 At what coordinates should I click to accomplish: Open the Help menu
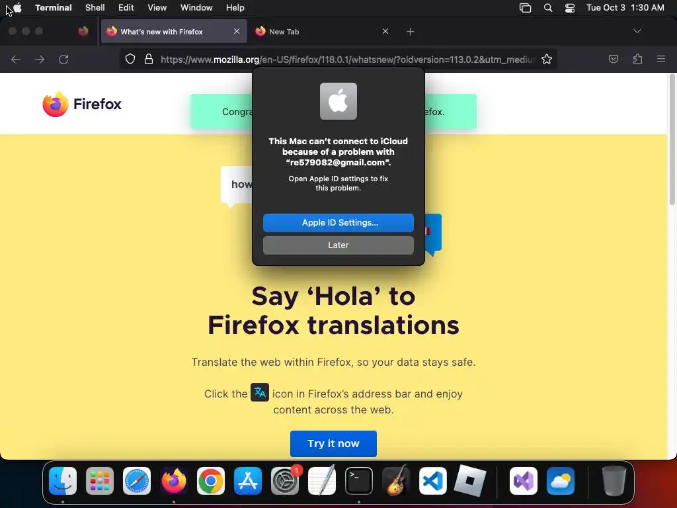click(x=235, y=8)
